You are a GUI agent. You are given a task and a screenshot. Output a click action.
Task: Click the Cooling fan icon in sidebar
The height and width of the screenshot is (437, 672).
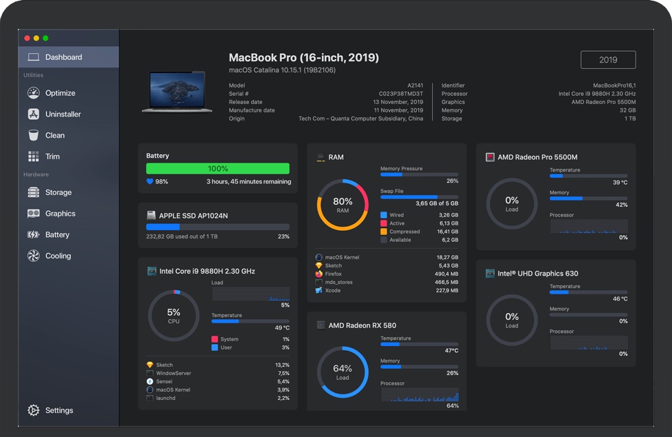(34, 256)
